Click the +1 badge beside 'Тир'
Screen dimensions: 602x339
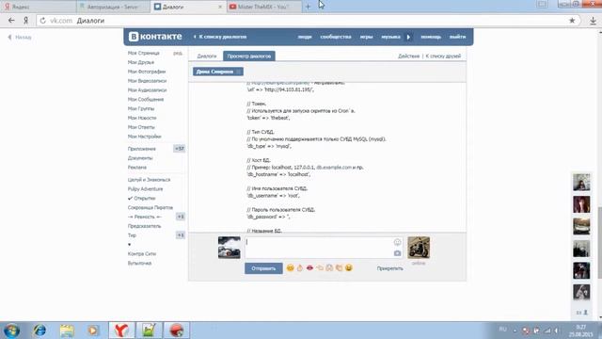[x=181, y=235]
